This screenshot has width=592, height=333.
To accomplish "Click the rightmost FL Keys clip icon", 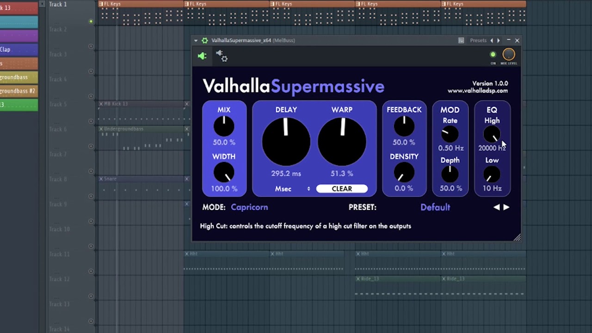I will click(444, 4).
